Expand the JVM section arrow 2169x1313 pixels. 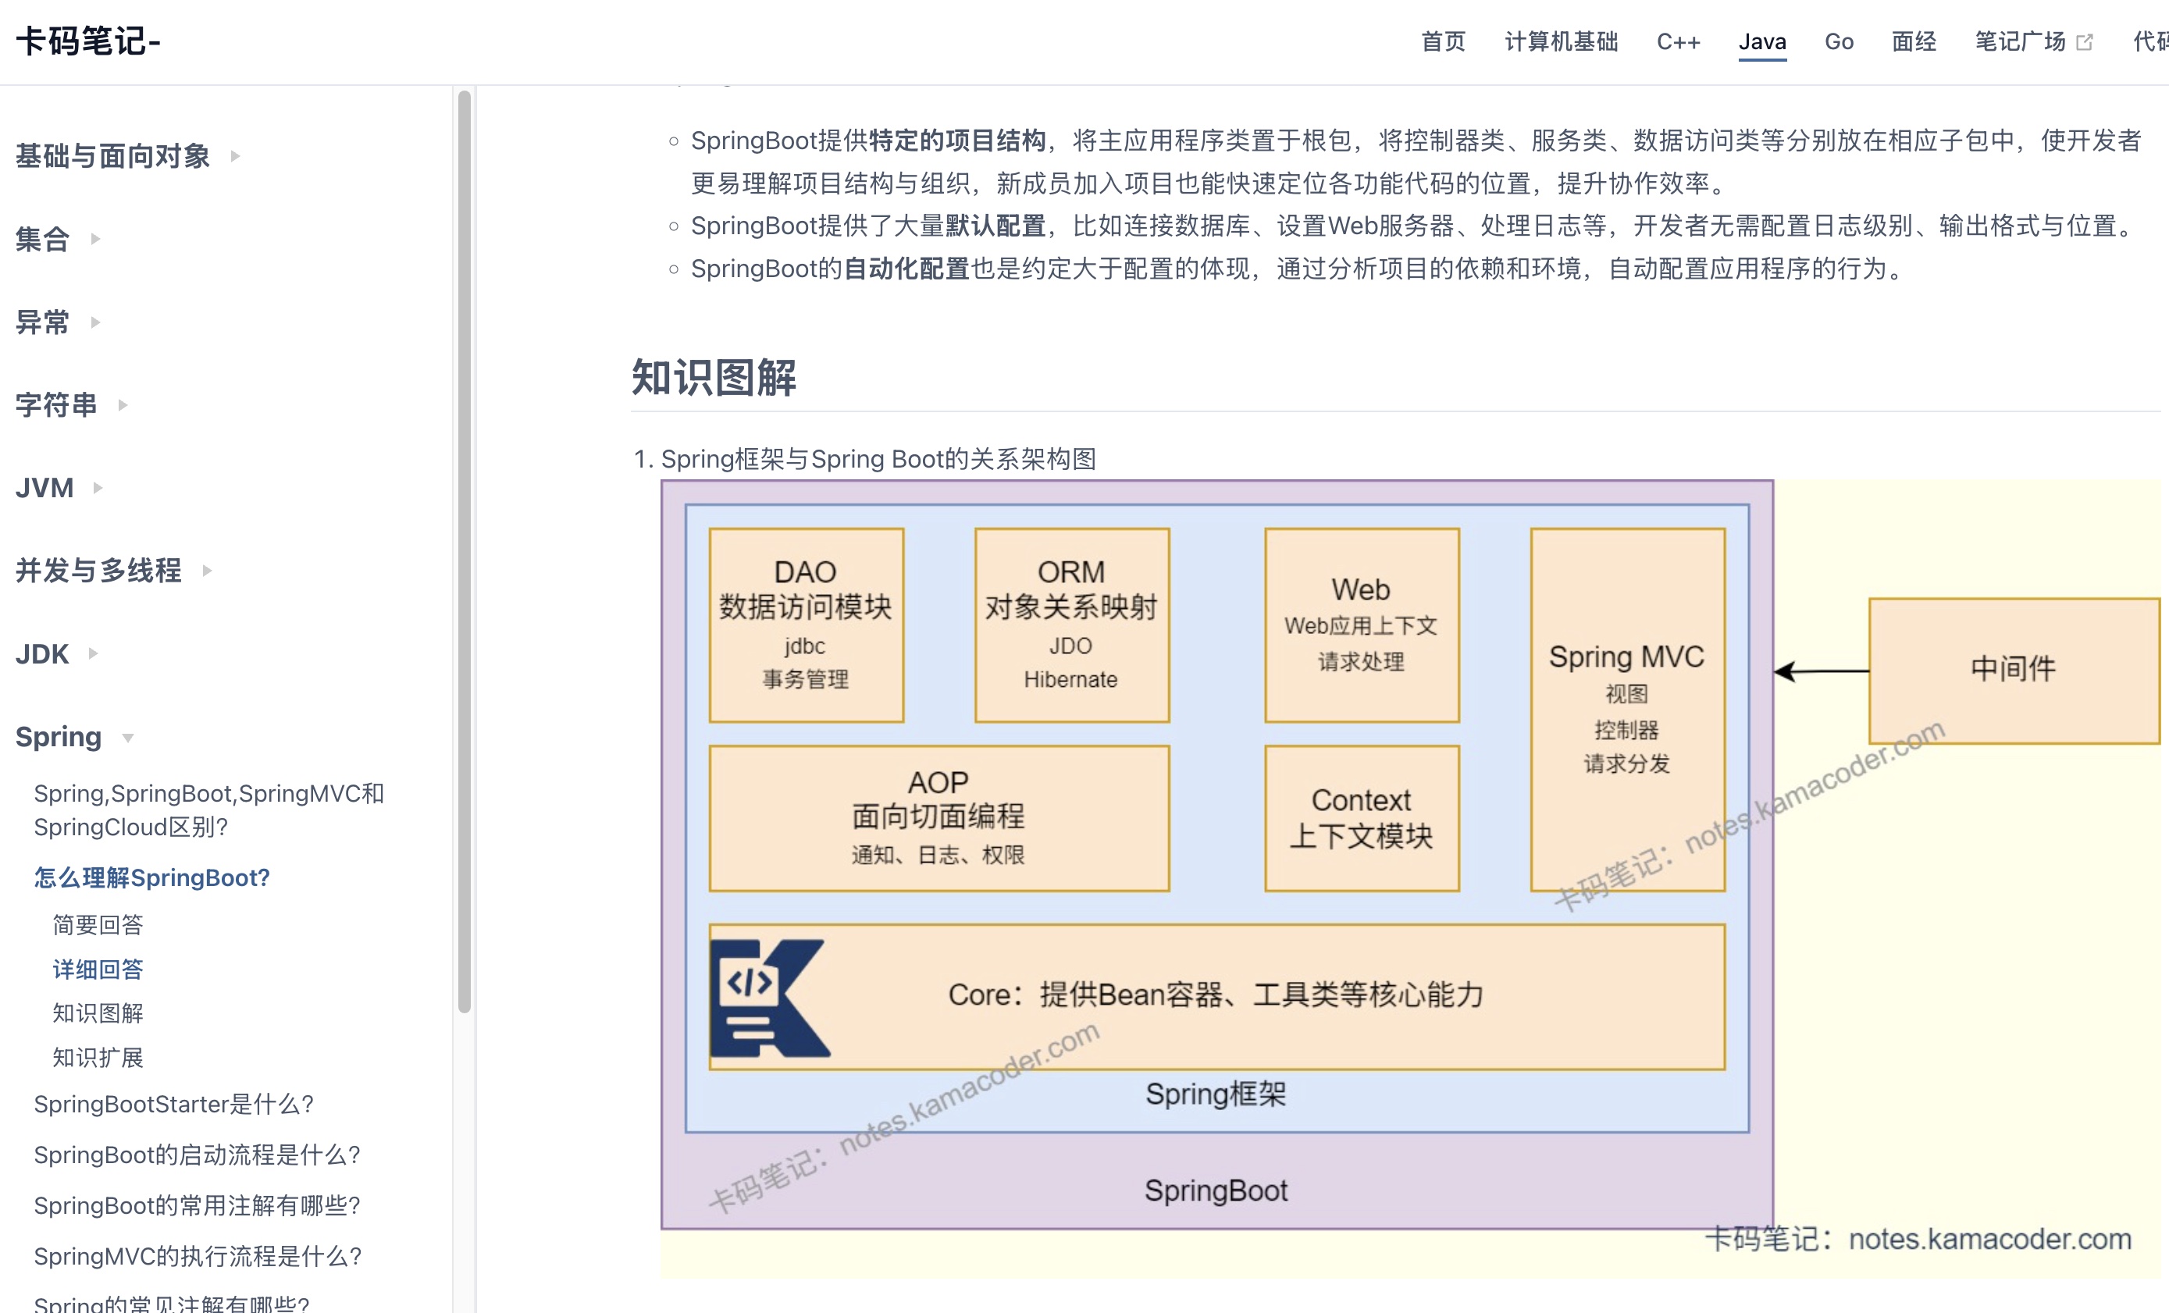click(x=98, y=488)
